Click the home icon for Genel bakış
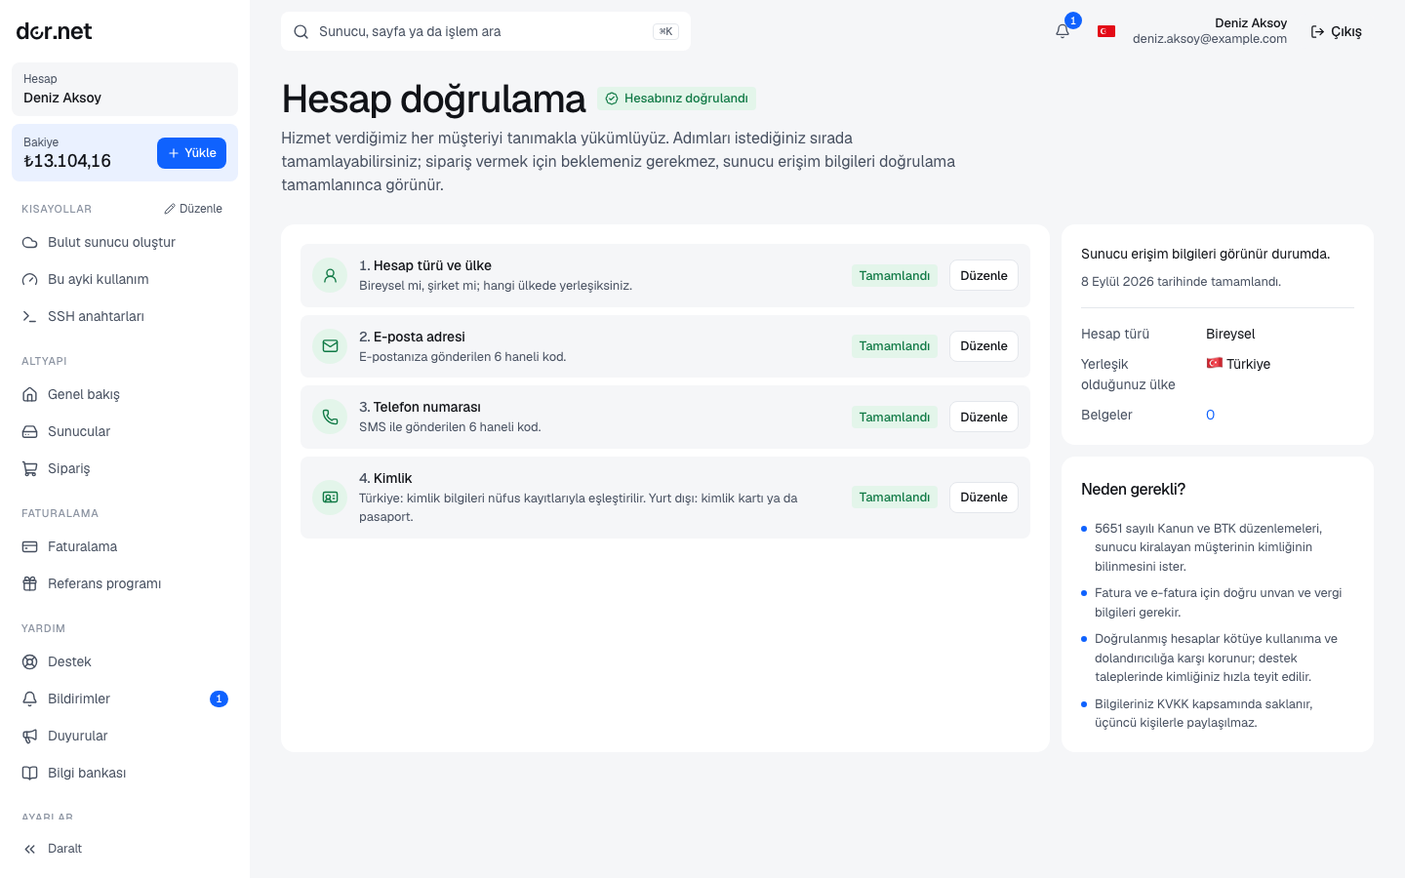1405x878 pixels. (x=30, y=394)
